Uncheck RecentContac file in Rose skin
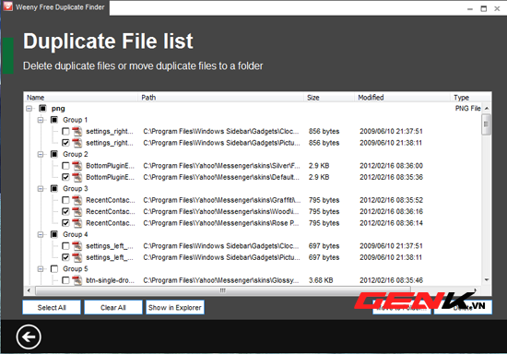 point(65,223)
